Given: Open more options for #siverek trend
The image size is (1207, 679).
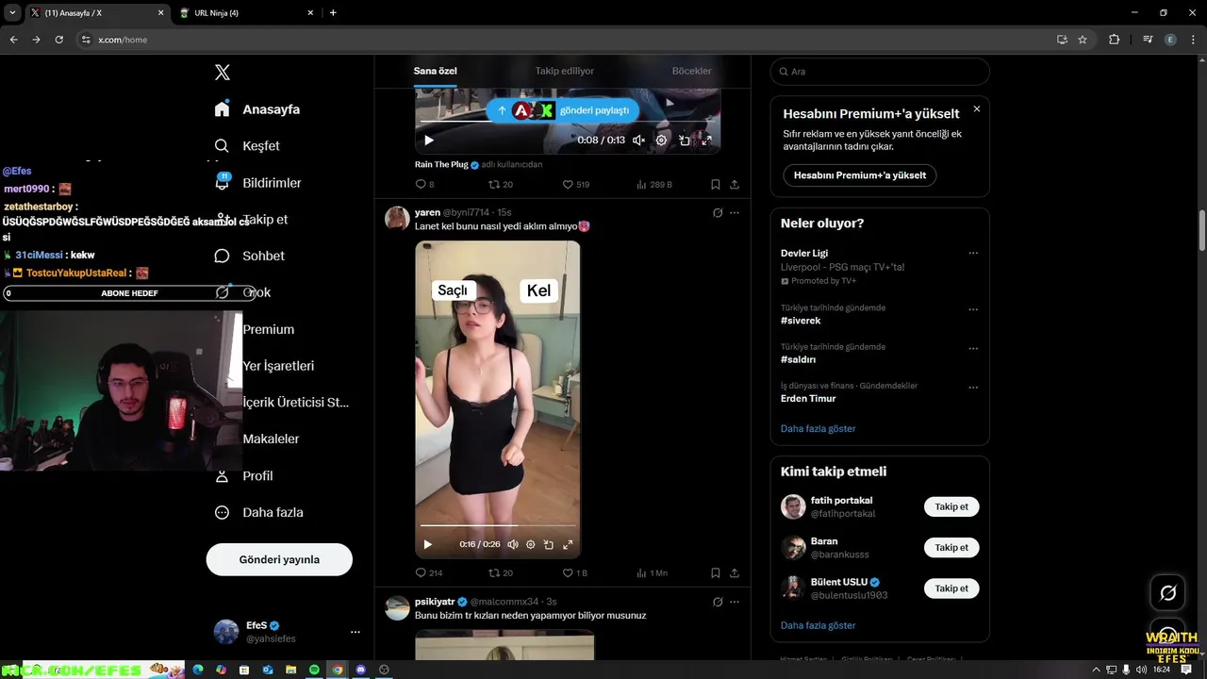Looking at the screenshot, I should click(973, 309).
